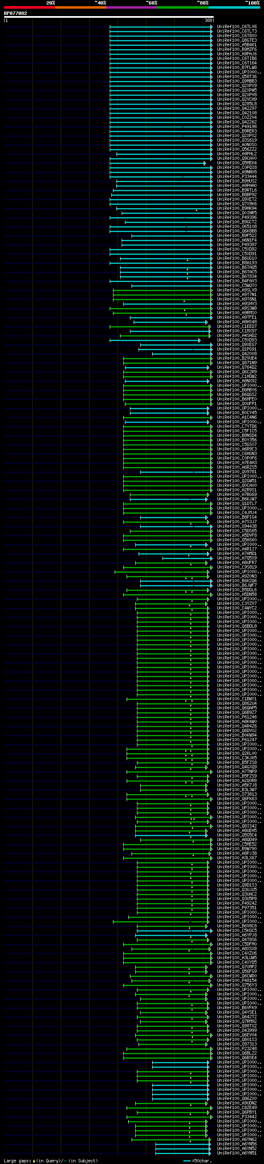
Task: Select the UniRef100_Q8GTE3 label
Action: click(x=237, y=40)
